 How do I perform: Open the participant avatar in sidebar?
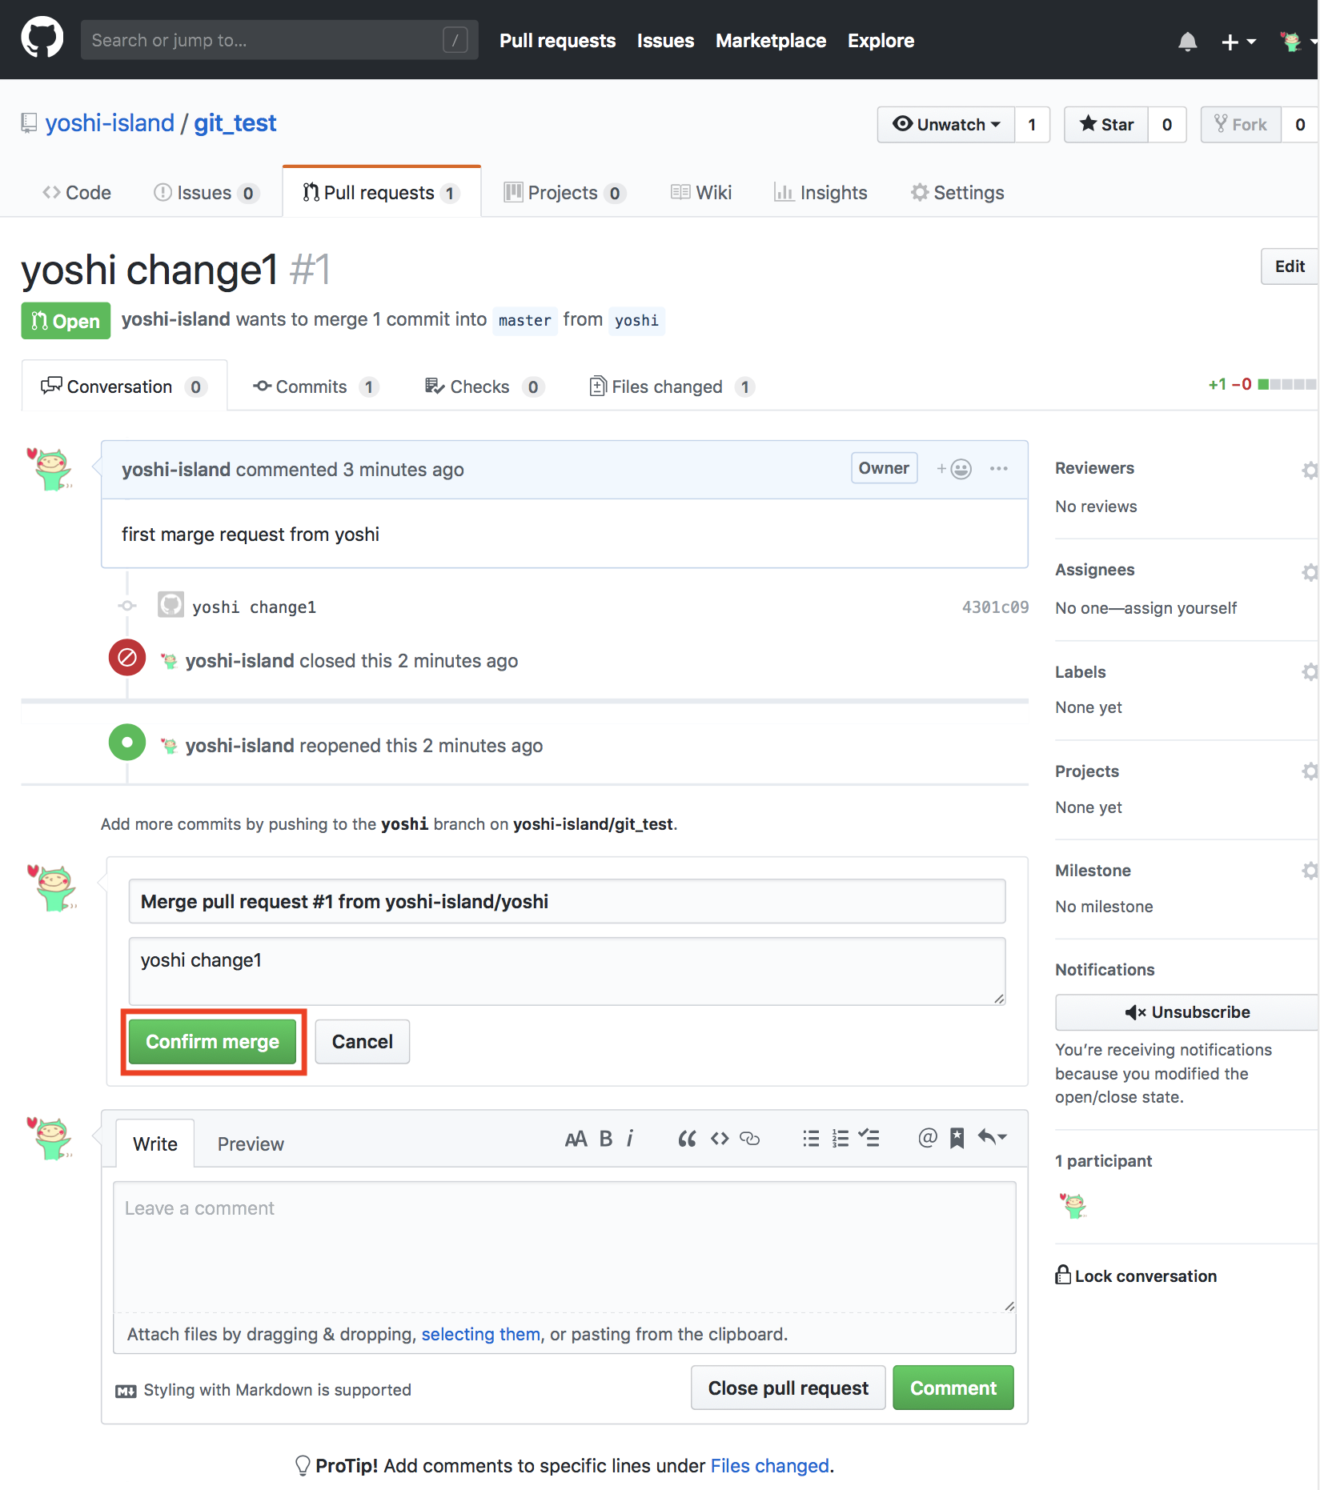coord(1073,1205)
